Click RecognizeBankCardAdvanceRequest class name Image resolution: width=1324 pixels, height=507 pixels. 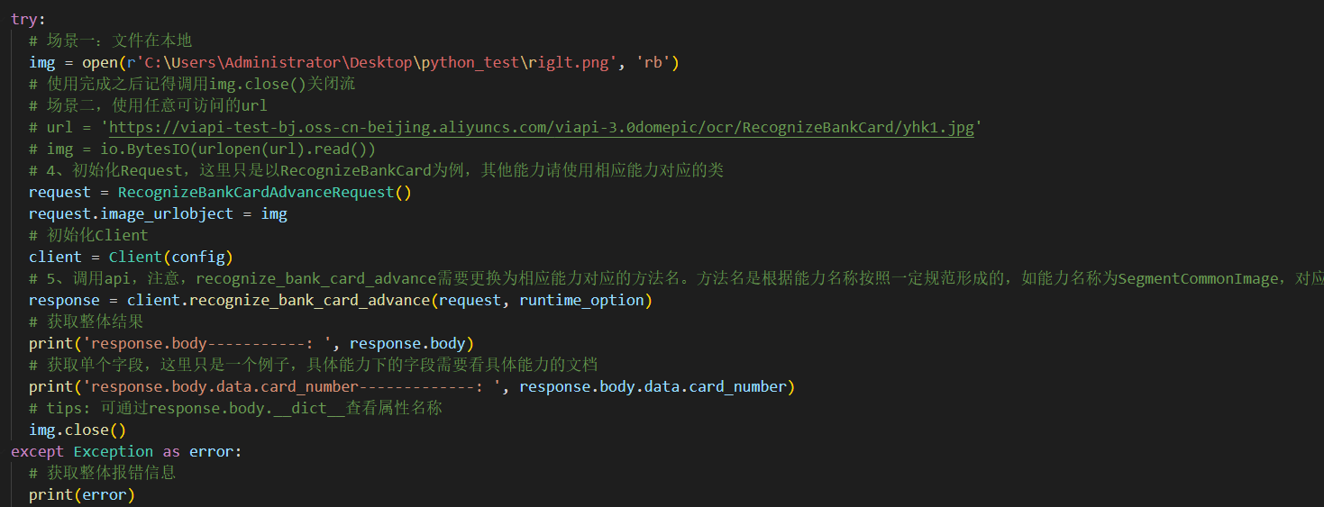256,192
